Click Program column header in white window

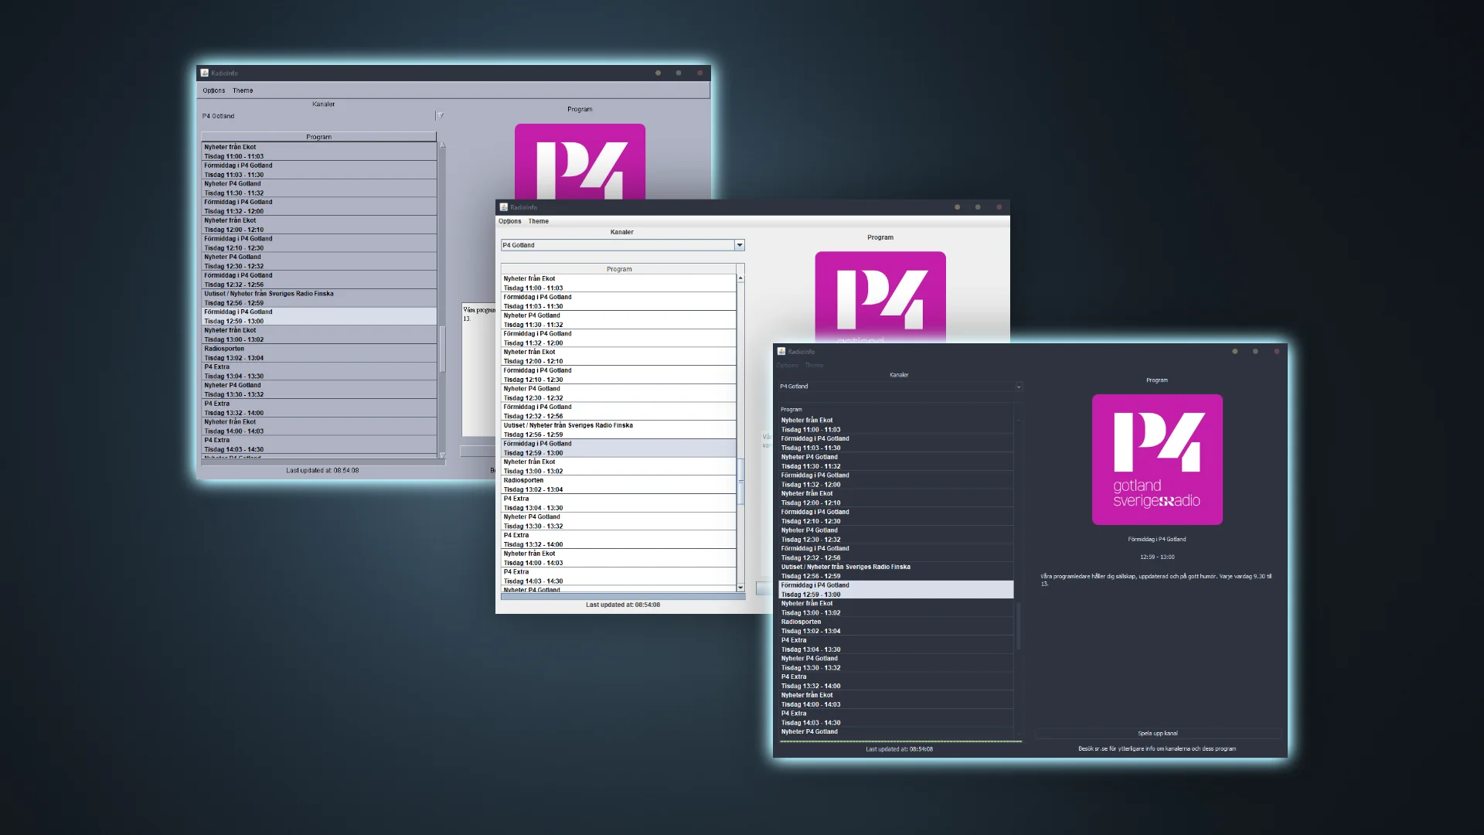(618, 269)
